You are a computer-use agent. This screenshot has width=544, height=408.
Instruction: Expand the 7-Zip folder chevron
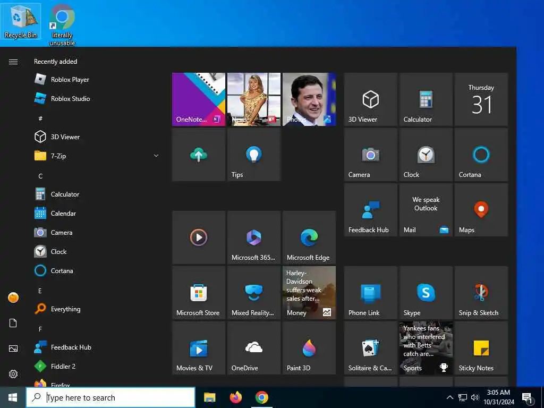(x=156, y=156)
